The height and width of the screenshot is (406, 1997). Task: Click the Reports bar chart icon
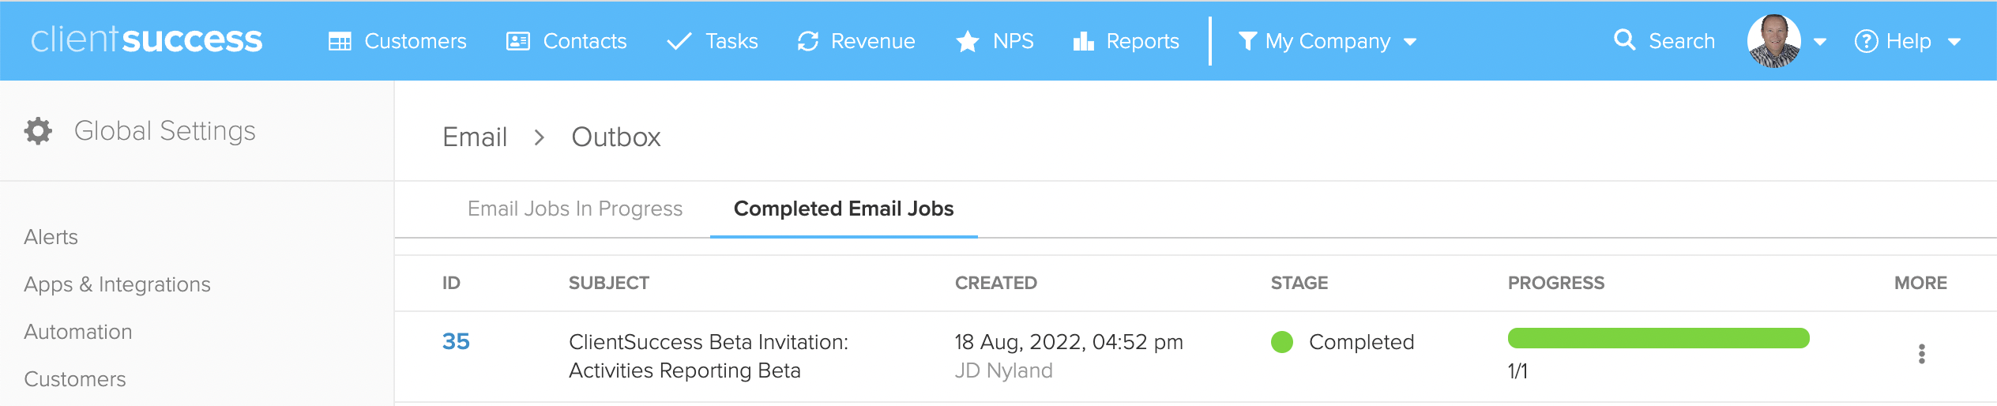[1084, 41]
